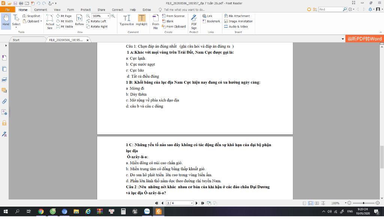This screenshot has height=222, width=384.
Task: Open the status bar zoom percentage dropdown
Action: tap(345, 203)
